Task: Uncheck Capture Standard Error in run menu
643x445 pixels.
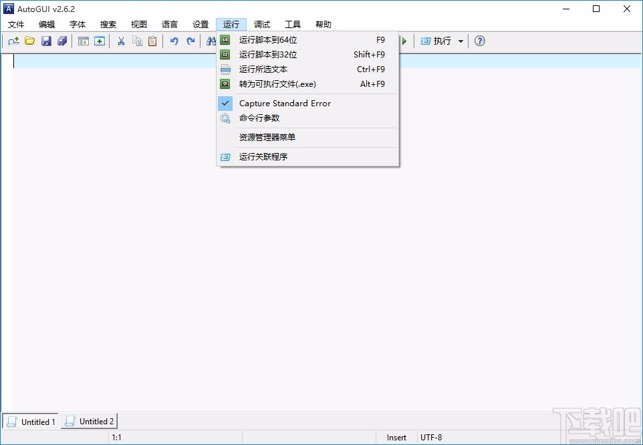Action: (285, 103)
